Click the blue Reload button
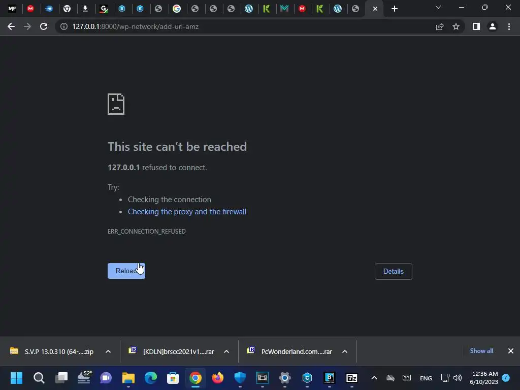The width and height of the screenshot is (520, 390). 126,271
